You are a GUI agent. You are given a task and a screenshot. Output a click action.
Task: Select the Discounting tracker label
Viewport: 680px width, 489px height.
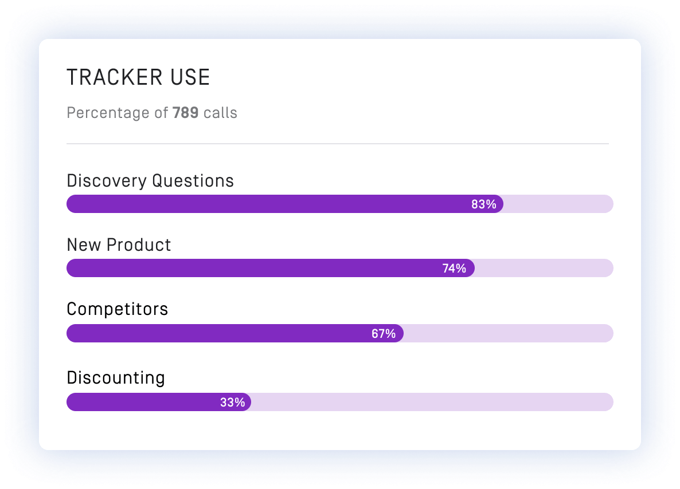(x=116, y=378)
